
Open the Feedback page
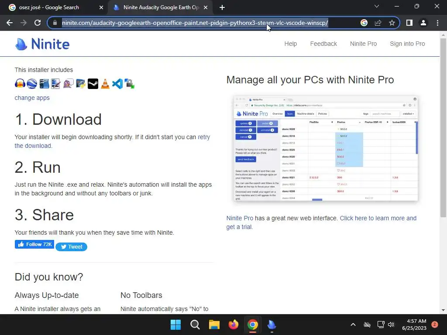click(323, 44)
